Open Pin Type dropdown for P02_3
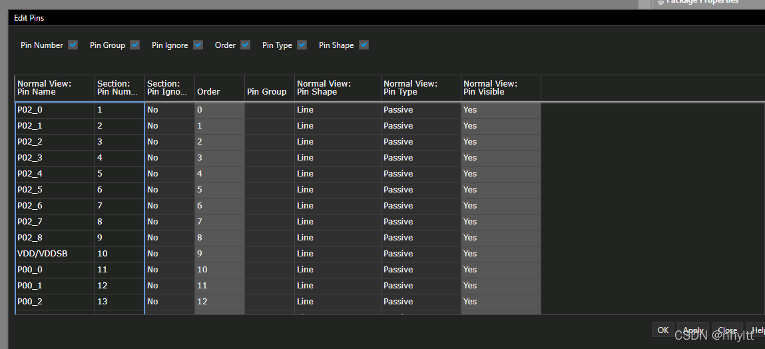 (421, 158)
